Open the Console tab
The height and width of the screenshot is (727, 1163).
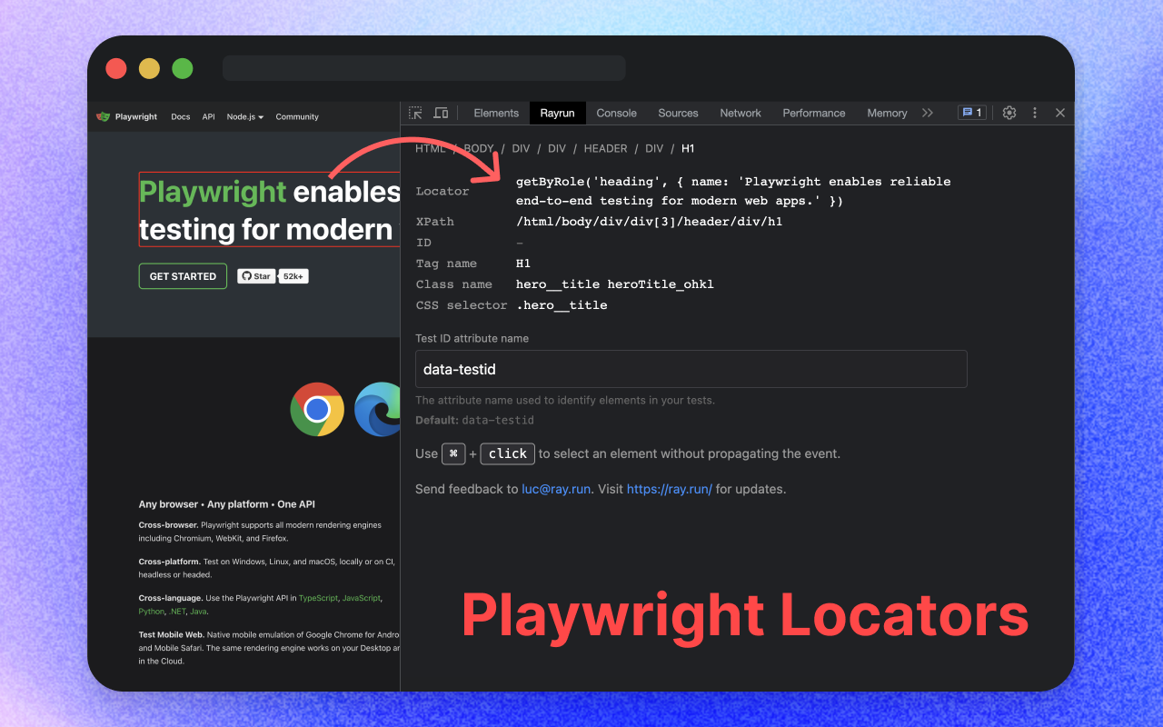617,113
